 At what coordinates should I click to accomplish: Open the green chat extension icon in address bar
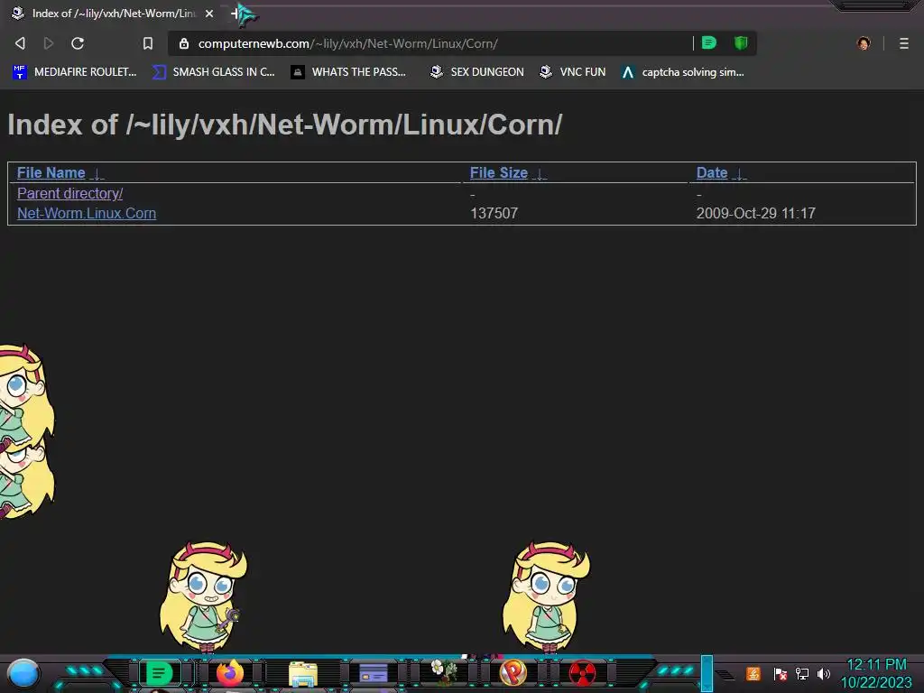coord(709,42)
